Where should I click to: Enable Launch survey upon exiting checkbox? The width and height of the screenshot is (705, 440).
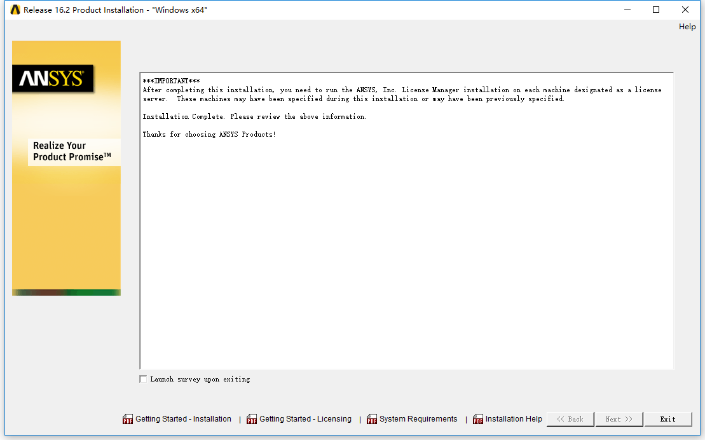(143, 379)
